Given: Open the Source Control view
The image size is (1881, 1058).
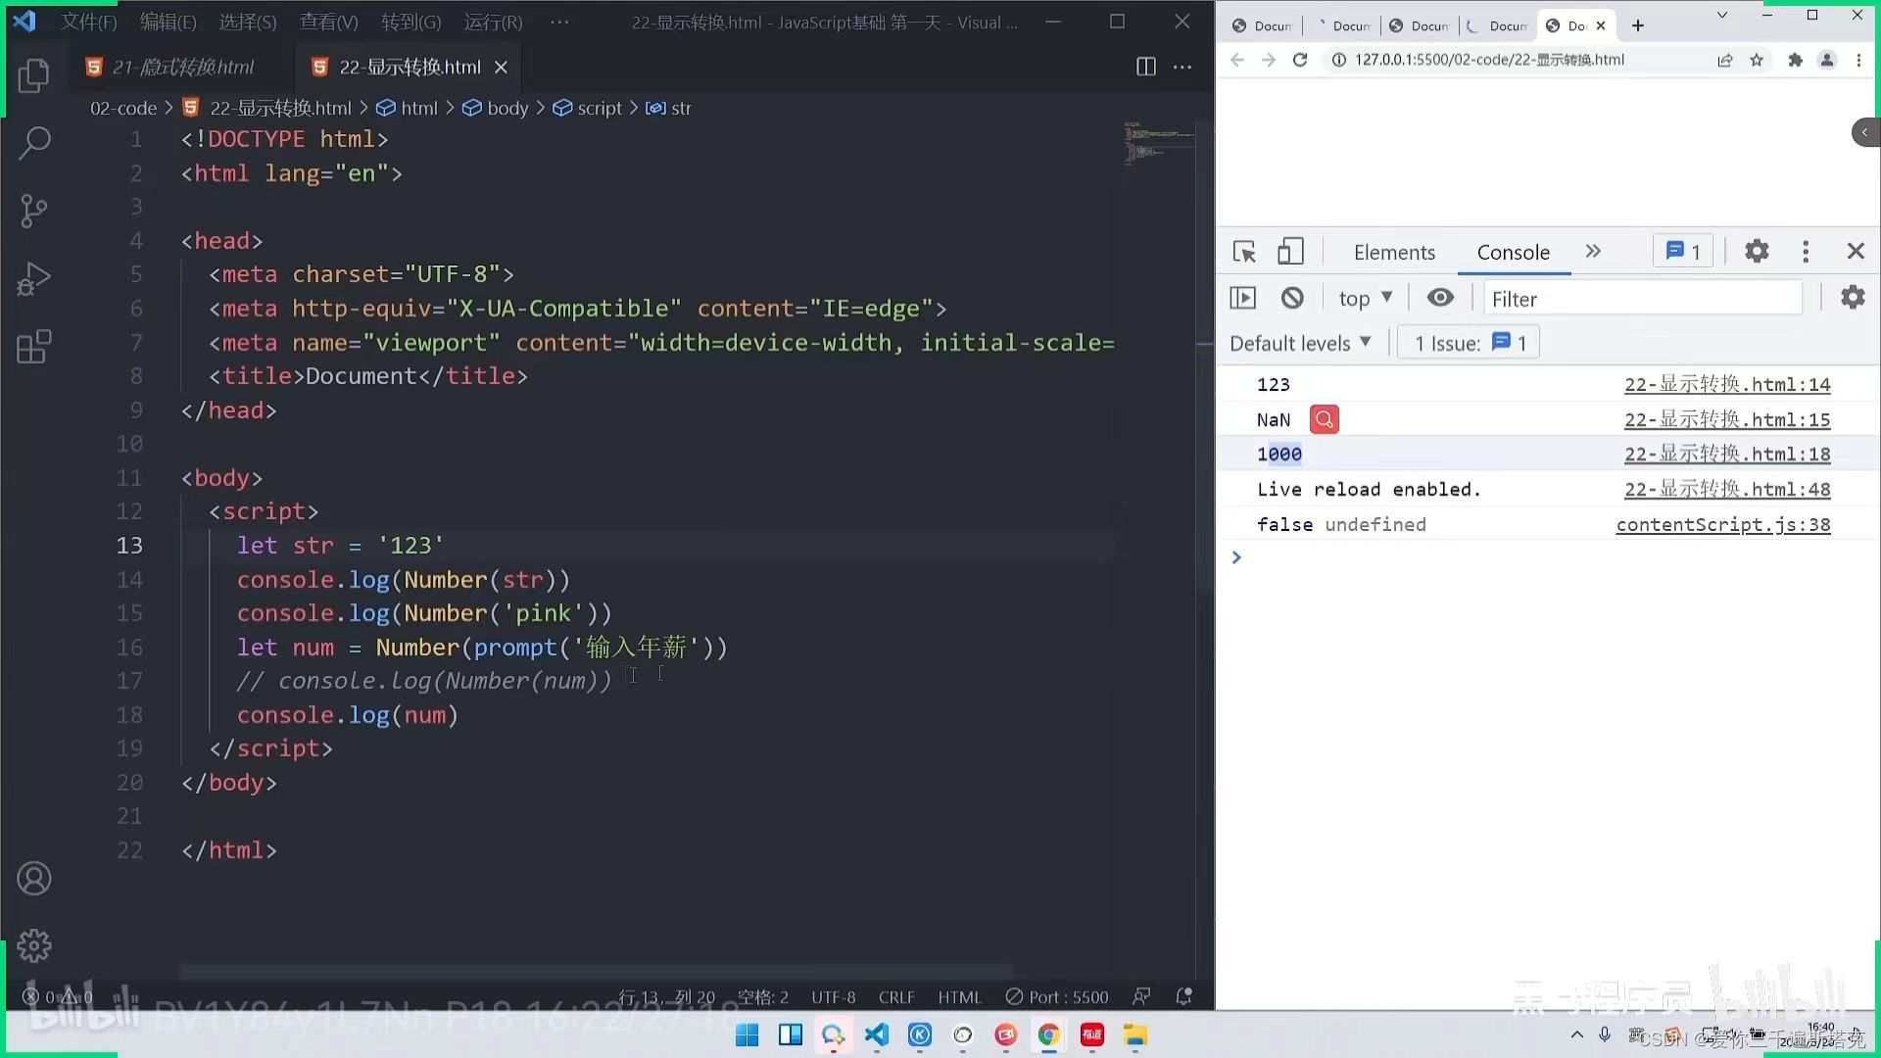Looking at the screenshot, I should [x=35, y=211].
